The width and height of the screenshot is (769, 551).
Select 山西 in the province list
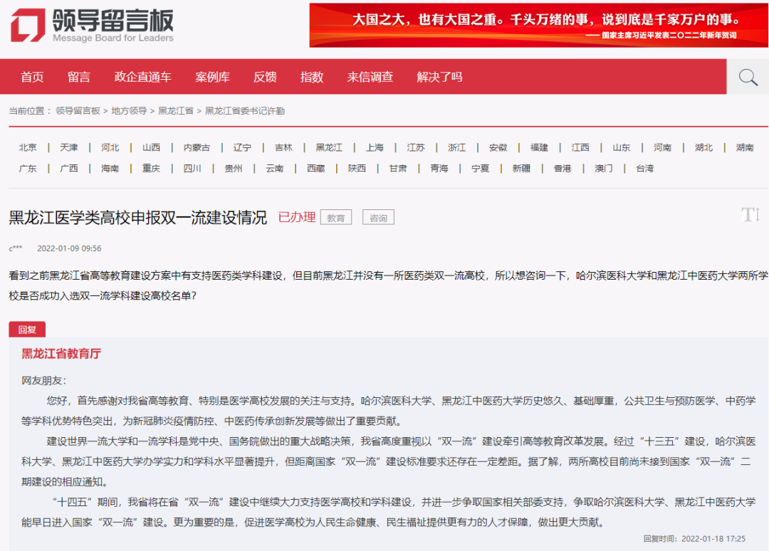151,147
